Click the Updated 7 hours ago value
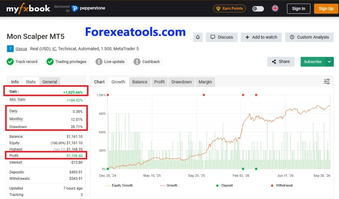The height and width of the screenshot is (199, 339). 73,188
